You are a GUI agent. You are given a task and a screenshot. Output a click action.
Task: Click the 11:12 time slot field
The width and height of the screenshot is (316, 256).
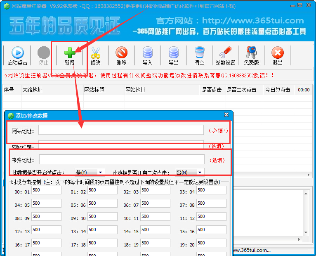tap(211, 217)
